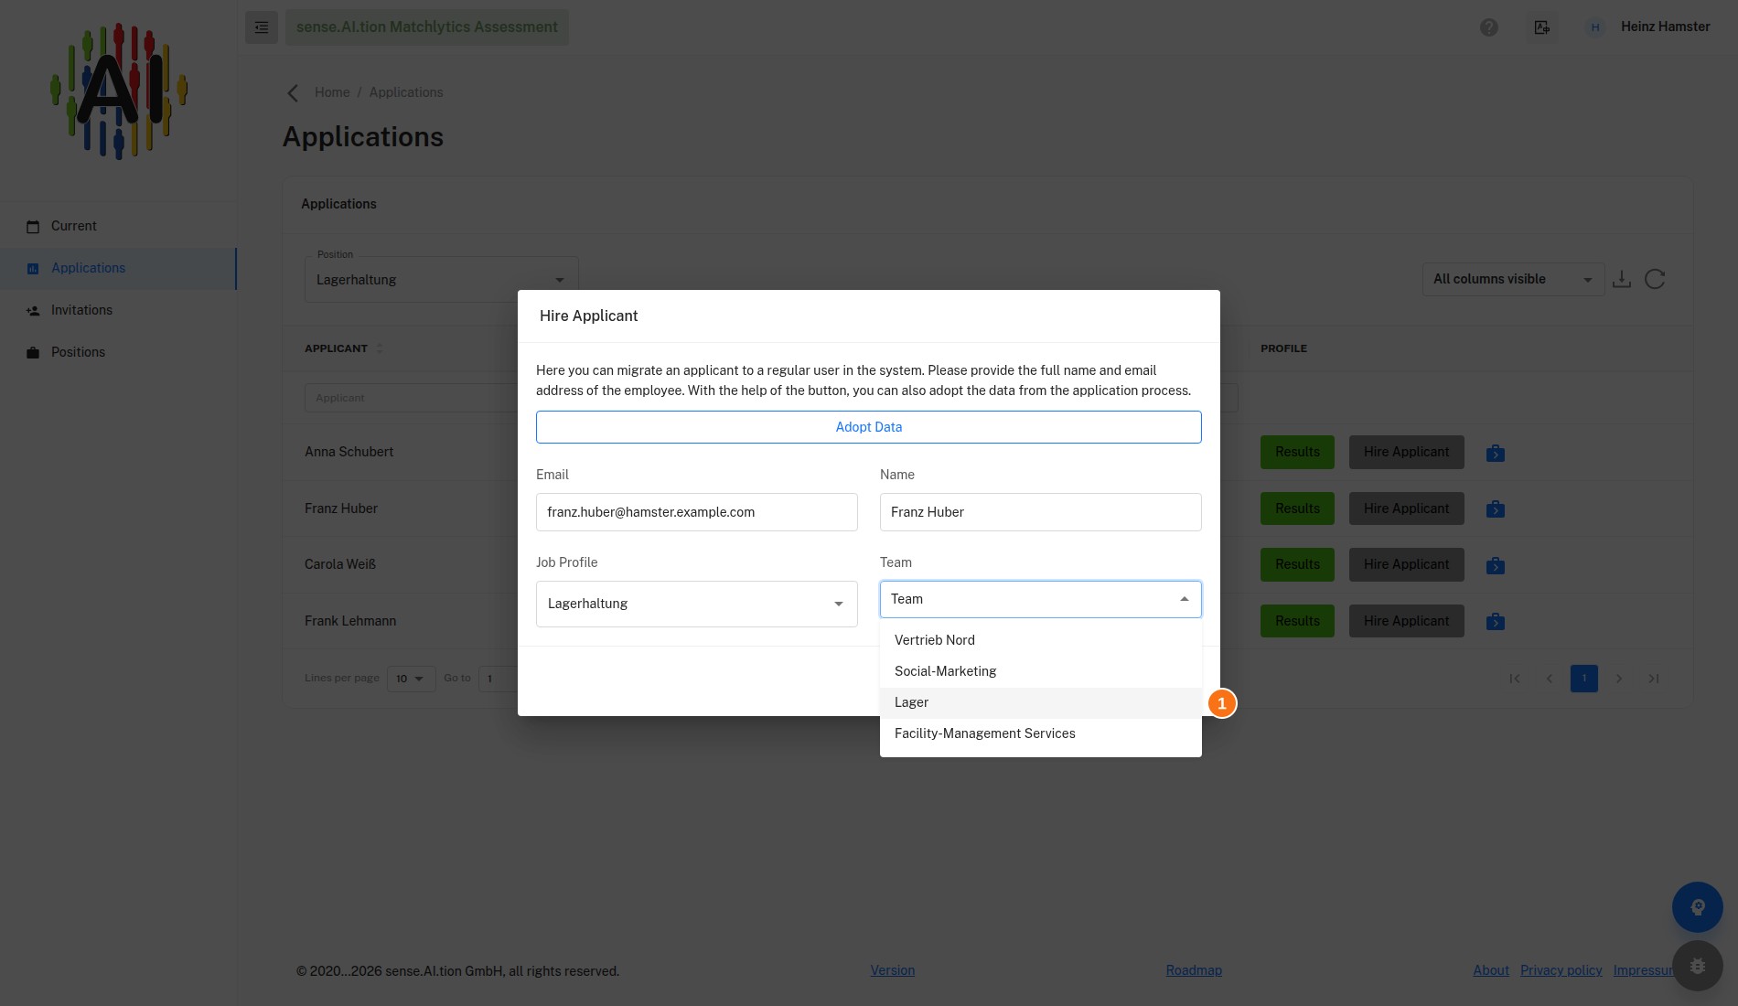The height and width of the screenshot is (1006, 1738).
Task: Jump to last page of table
Action: (x=1654, y=679)
